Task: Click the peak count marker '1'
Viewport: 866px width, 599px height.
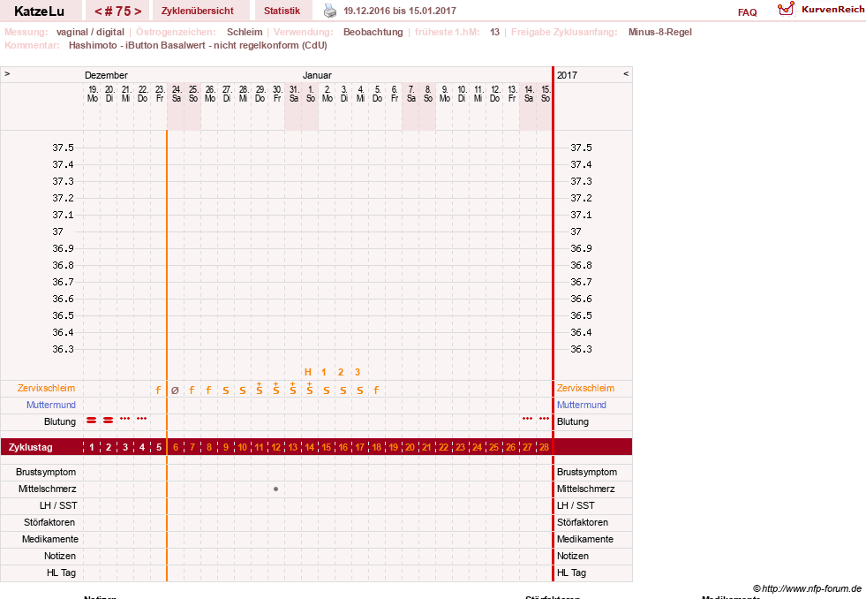Action: pos(324,372)
